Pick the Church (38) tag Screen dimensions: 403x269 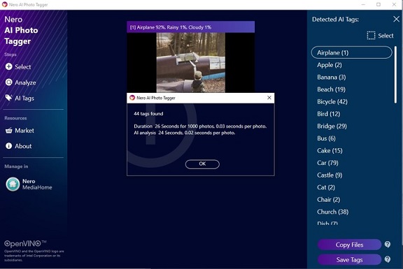[332, 212]
